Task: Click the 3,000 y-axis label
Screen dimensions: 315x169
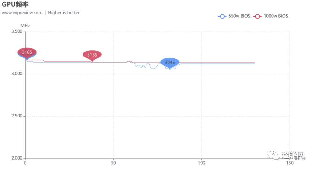Action: point(16,74)
